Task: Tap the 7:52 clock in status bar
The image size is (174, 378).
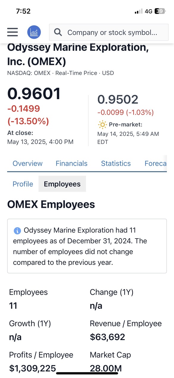Action: [x=23, y=11]
